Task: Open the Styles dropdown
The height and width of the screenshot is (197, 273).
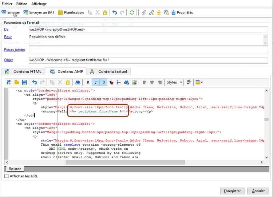Action: [x=174, y=82]
